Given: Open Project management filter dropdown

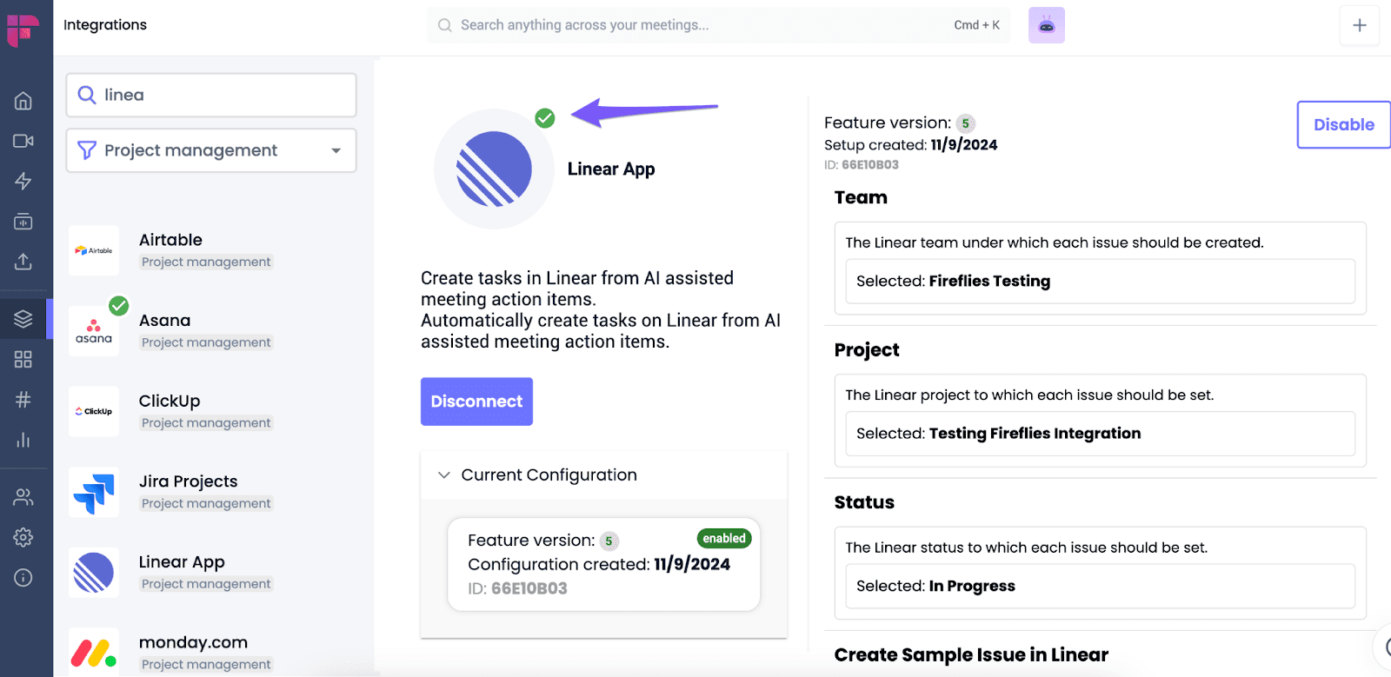Looking at the screenshot, I should tap(211, 150).
